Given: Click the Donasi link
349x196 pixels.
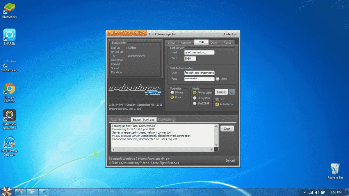Looking at the screenshot, I should (230, 161).
